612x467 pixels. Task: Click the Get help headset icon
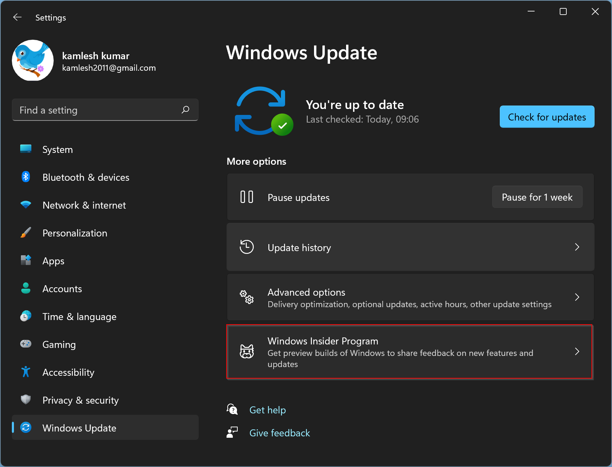tap(232, 410)
